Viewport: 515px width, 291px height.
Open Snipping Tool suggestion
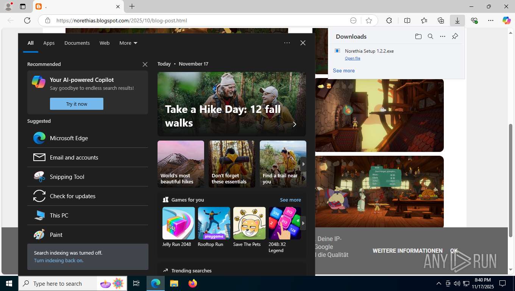87,177
